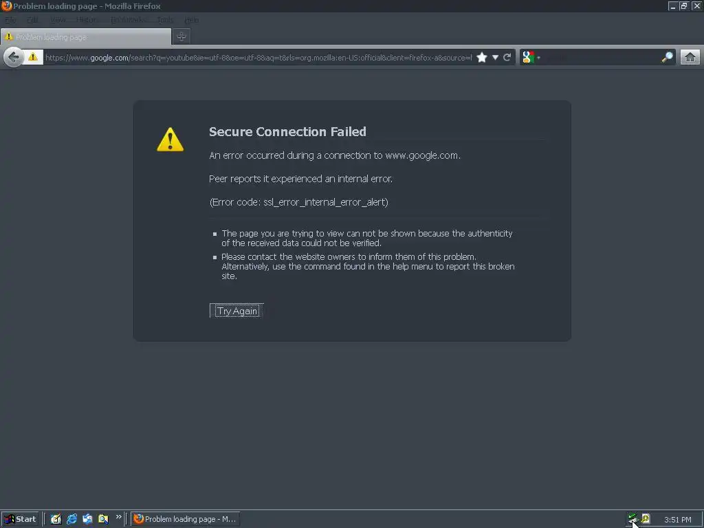The width and height of the screenshot is (704, 528).
Task: Activate the Firefox taskbar button
Action: tap(185, 519)
